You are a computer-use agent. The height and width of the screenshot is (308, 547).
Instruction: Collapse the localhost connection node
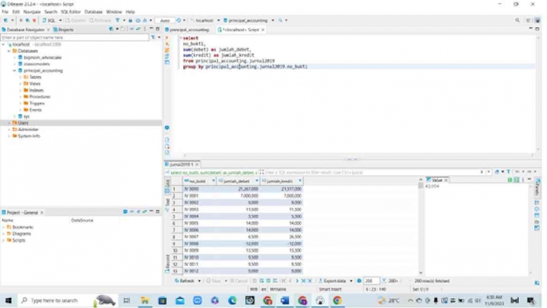4,44
